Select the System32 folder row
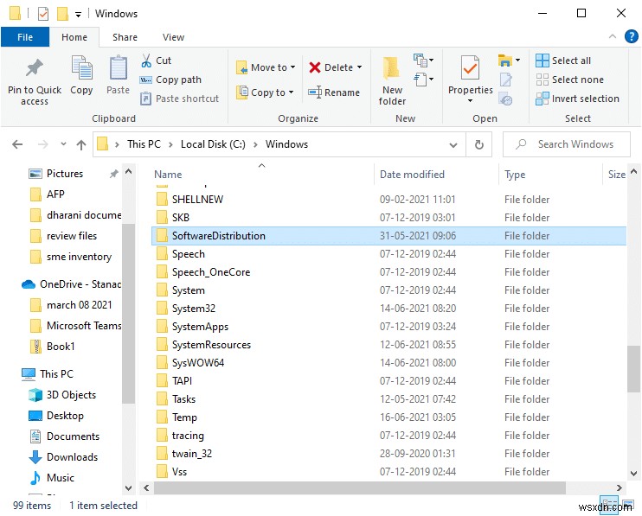This screenshot has width=642, height=516. tap(388, 309)
